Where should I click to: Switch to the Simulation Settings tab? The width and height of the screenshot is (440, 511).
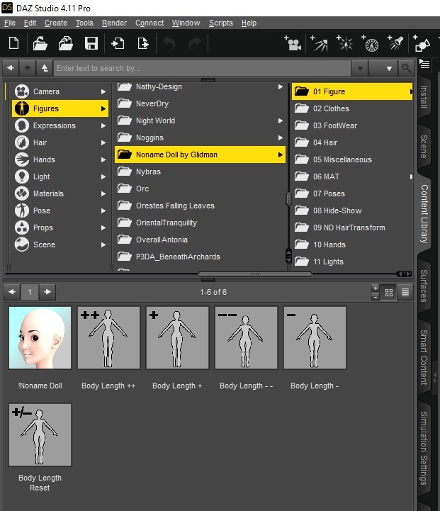pyautogui.click(x=424, y=448)
